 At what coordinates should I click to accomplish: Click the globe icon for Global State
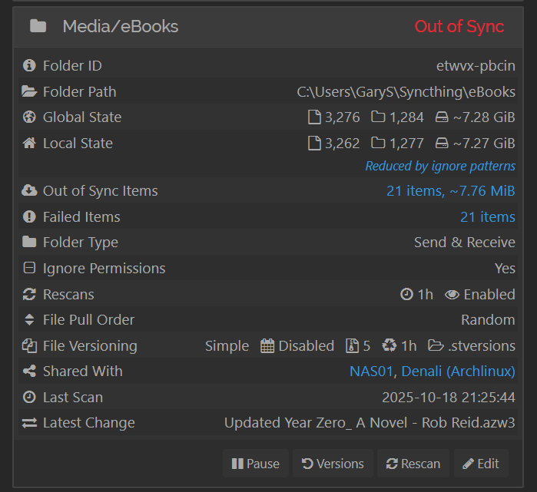tap(29, 117)
